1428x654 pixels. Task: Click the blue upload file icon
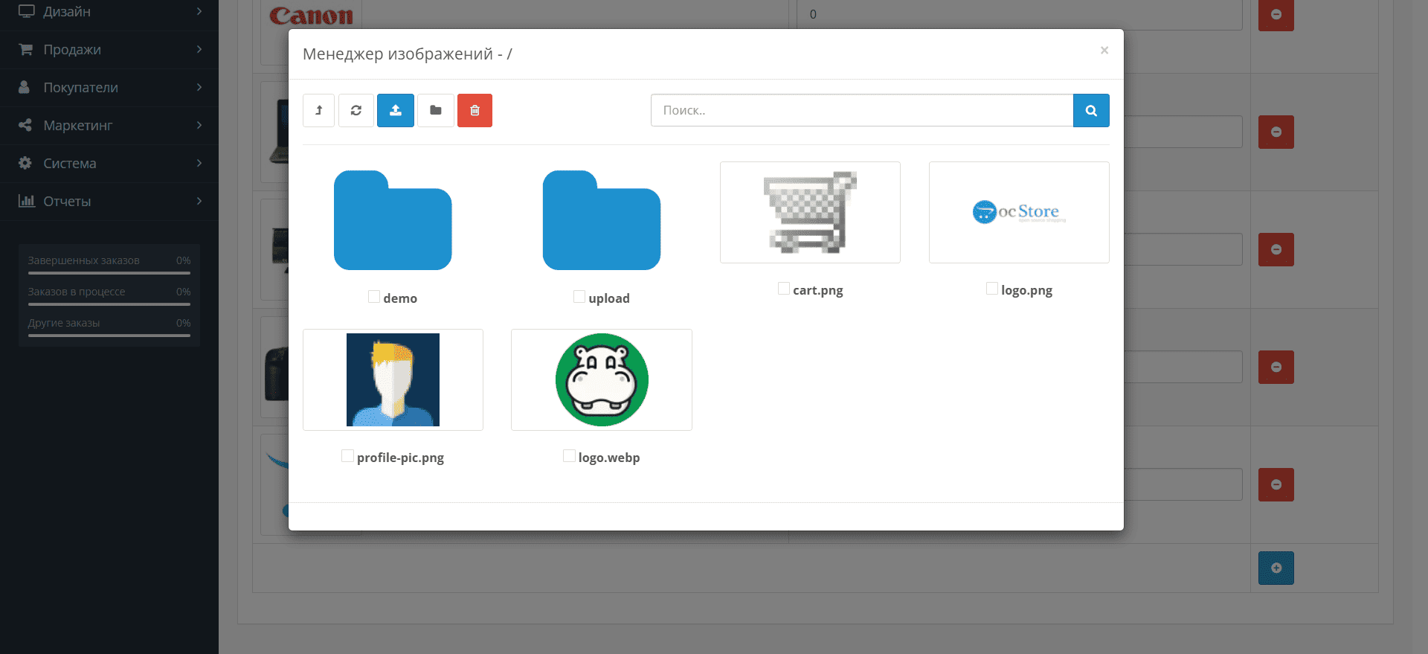[396, 110]
